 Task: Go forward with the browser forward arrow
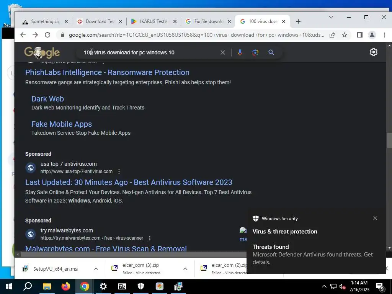(x=35, y=35)
